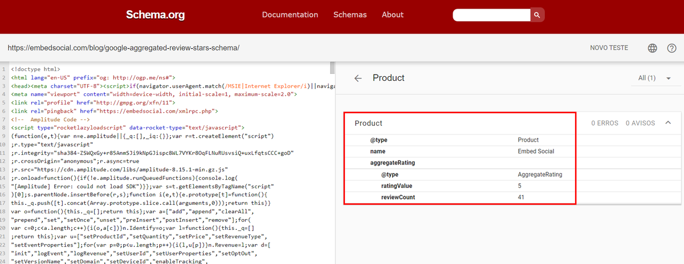This screenshot has width=684, height=264.
Task: Click the Amplitude Code comment line
Action: point(50,120)
